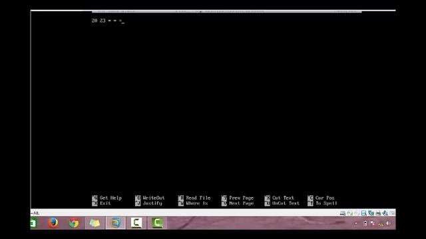The image size is (426, 239).
Task: Click the VMware network adapter status icon
Action: (371, 214)
